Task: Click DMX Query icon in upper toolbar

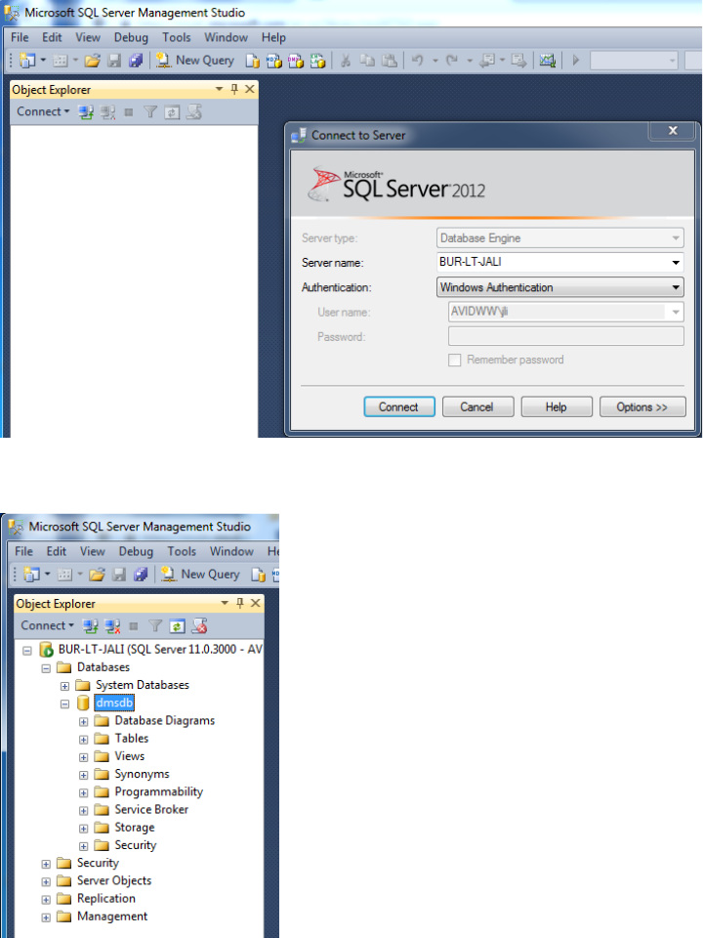Action: pyautogui.click(x=295, y=61)
